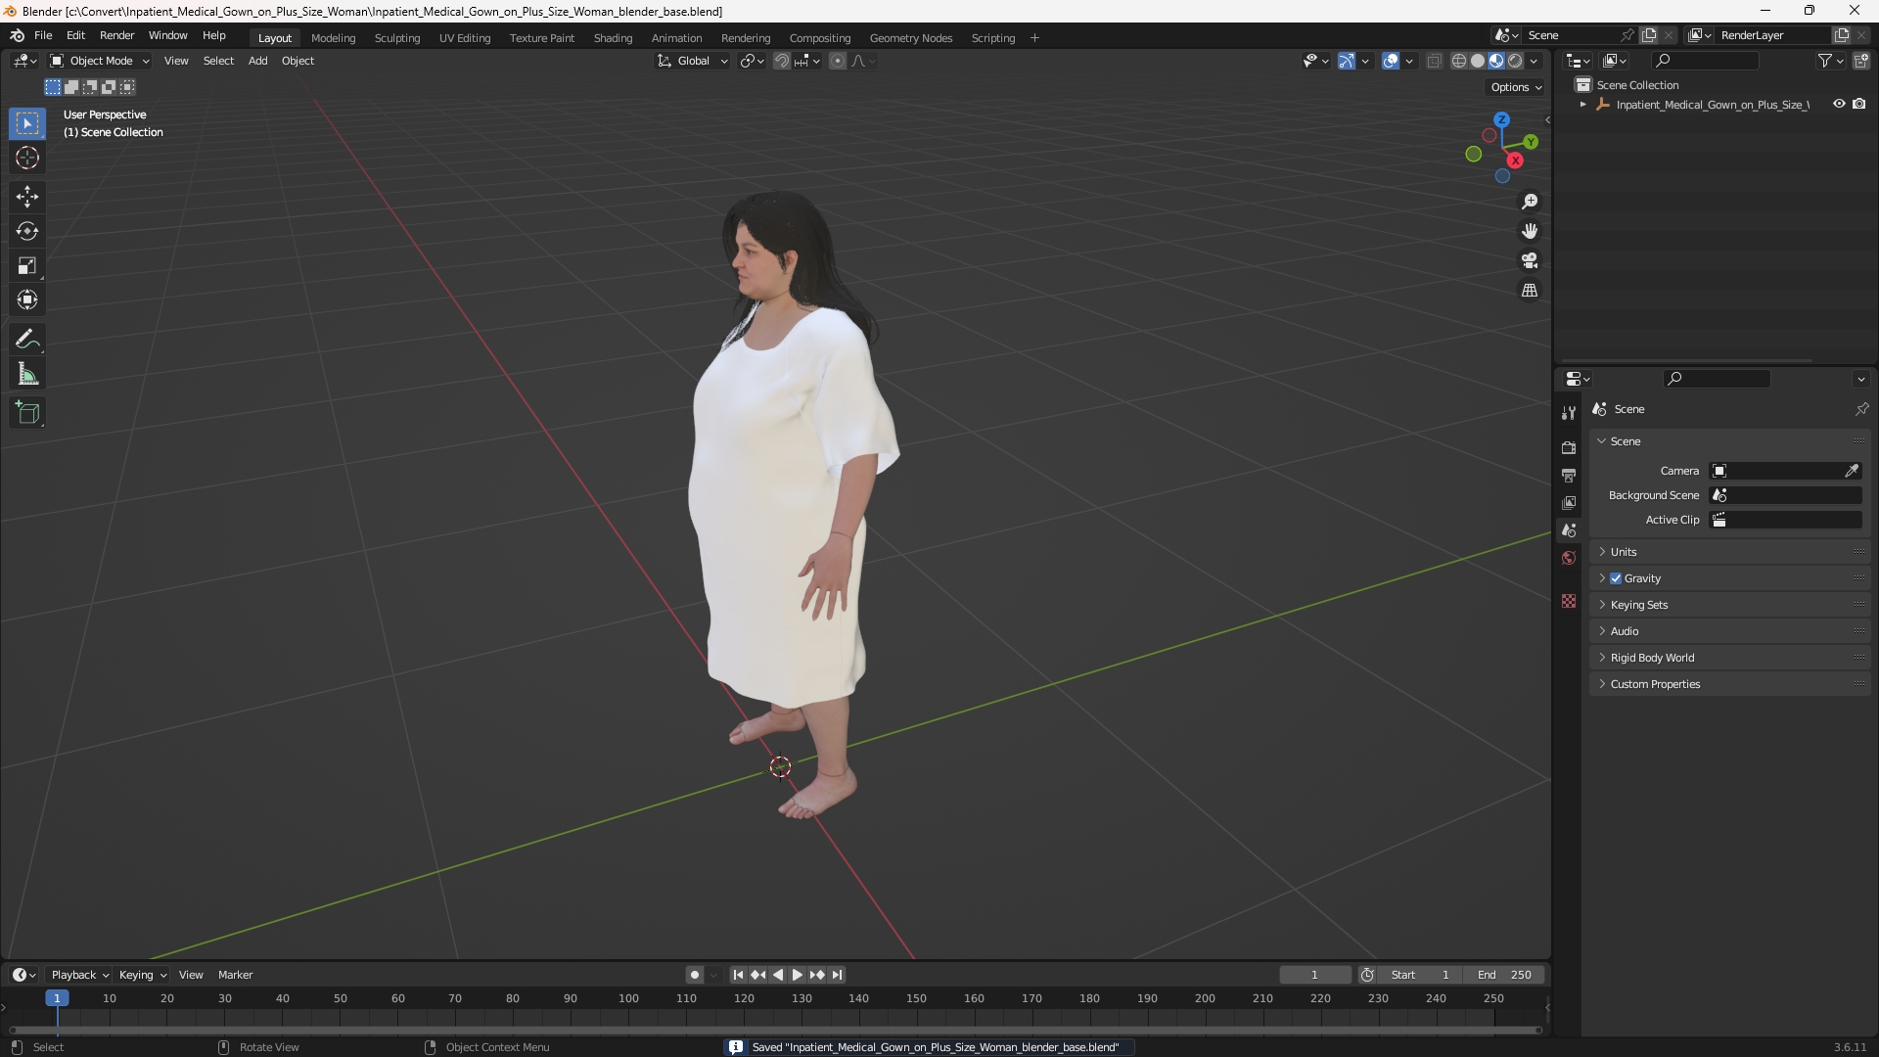Open the outliner filter dropdown
Viewport: 1879px width, 1057px height.
coord(1830,61)
